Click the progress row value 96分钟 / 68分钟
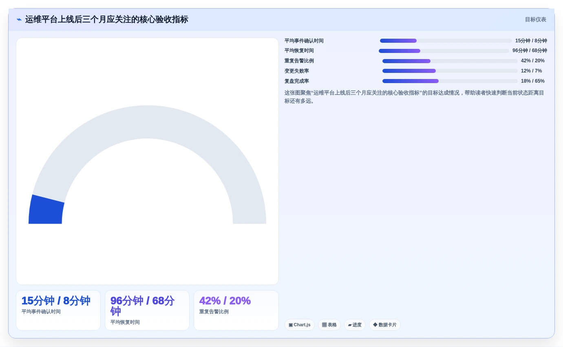The image size is (563, 347). click(x=530, y=51)
